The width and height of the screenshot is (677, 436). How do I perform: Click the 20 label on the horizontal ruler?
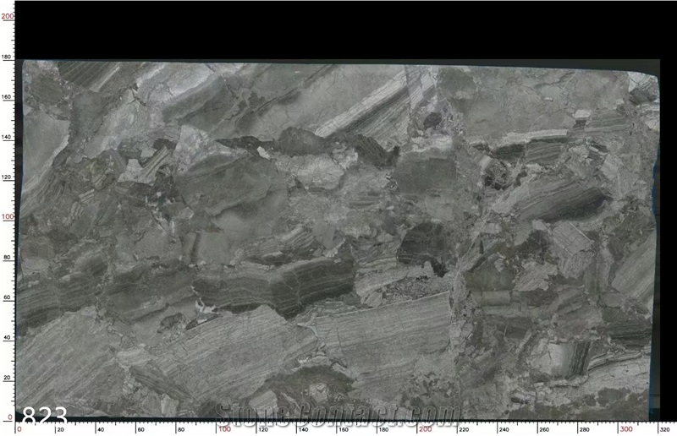point(60,430)
